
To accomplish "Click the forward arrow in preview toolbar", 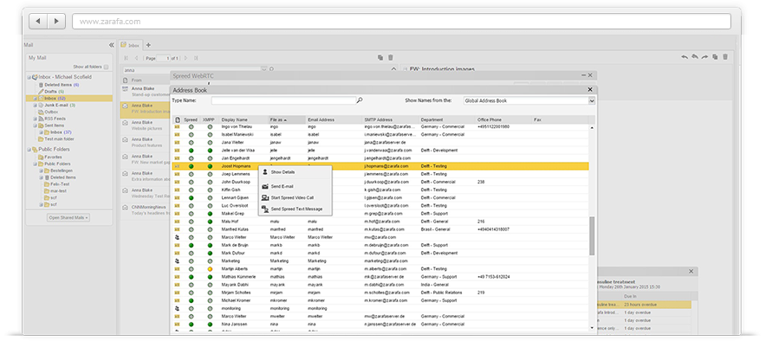I will [705, 56].
